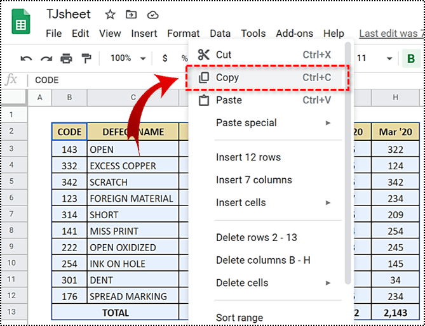The image size is (425, 326).
Task: Open the Data menu
Action: point(220,34)
